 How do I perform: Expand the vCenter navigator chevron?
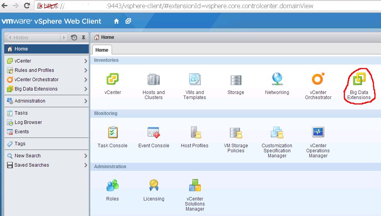click(86, 61)
